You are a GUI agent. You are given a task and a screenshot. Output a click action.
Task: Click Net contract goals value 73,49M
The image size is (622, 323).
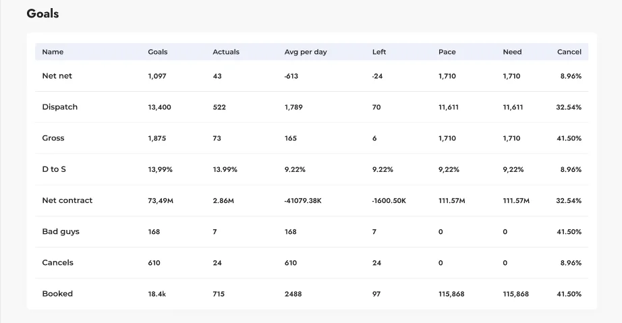161,200
